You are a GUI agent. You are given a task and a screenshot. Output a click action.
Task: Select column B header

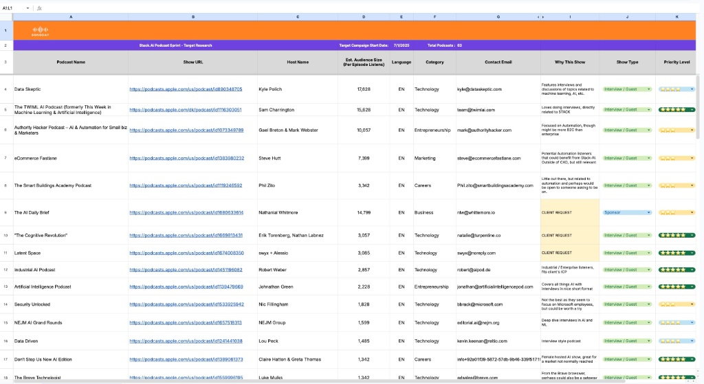click(x=192, y=16)
